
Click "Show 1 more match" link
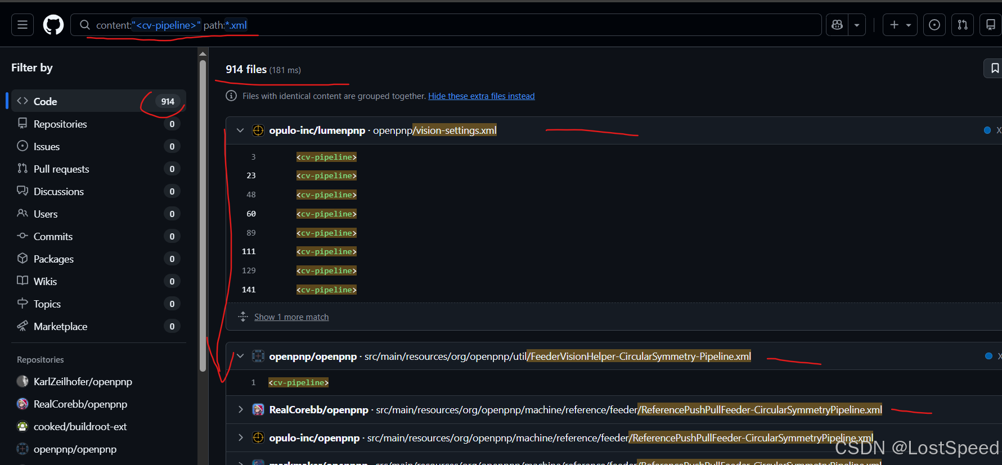(291, 317)
